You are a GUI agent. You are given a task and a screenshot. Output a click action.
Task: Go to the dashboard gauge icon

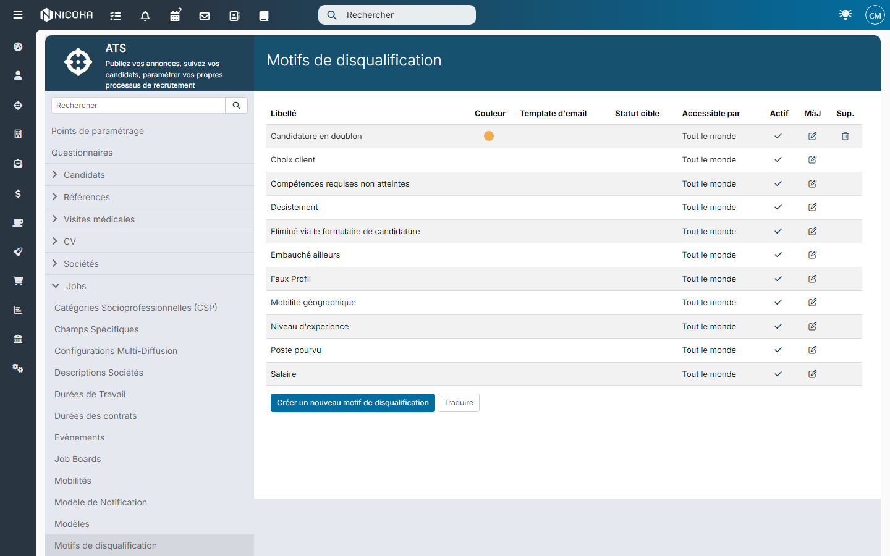click(x=18, y=47)
